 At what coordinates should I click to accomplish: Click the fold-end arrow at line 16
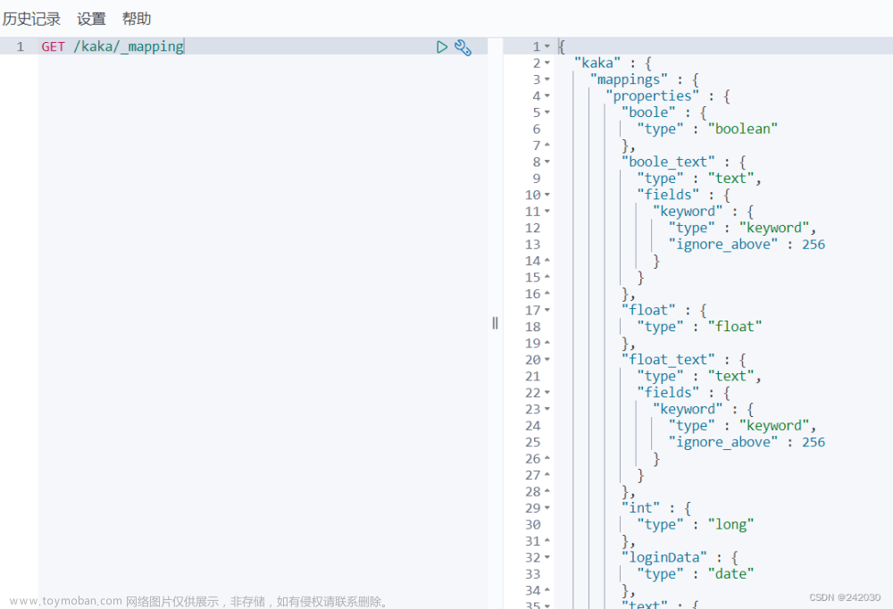point(547,294)
